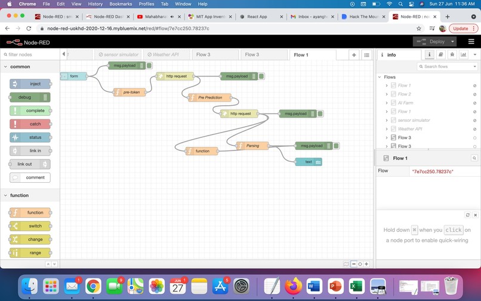
Task: Toggle debug button on Parsing's msg.payload node
Action: click(336, 146)
